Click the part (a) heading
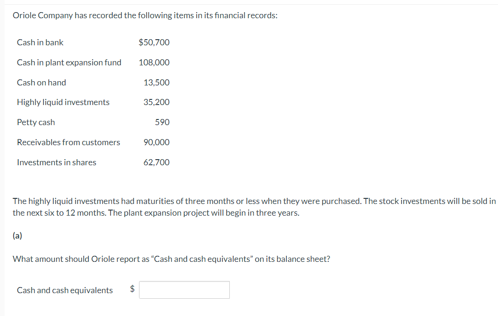 (18, 236)
